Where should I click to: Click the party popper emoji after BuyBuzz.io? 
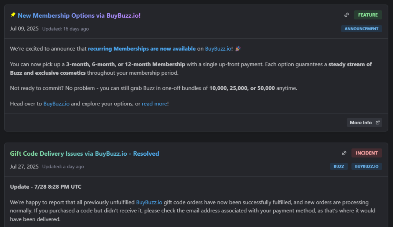[238, 48]
